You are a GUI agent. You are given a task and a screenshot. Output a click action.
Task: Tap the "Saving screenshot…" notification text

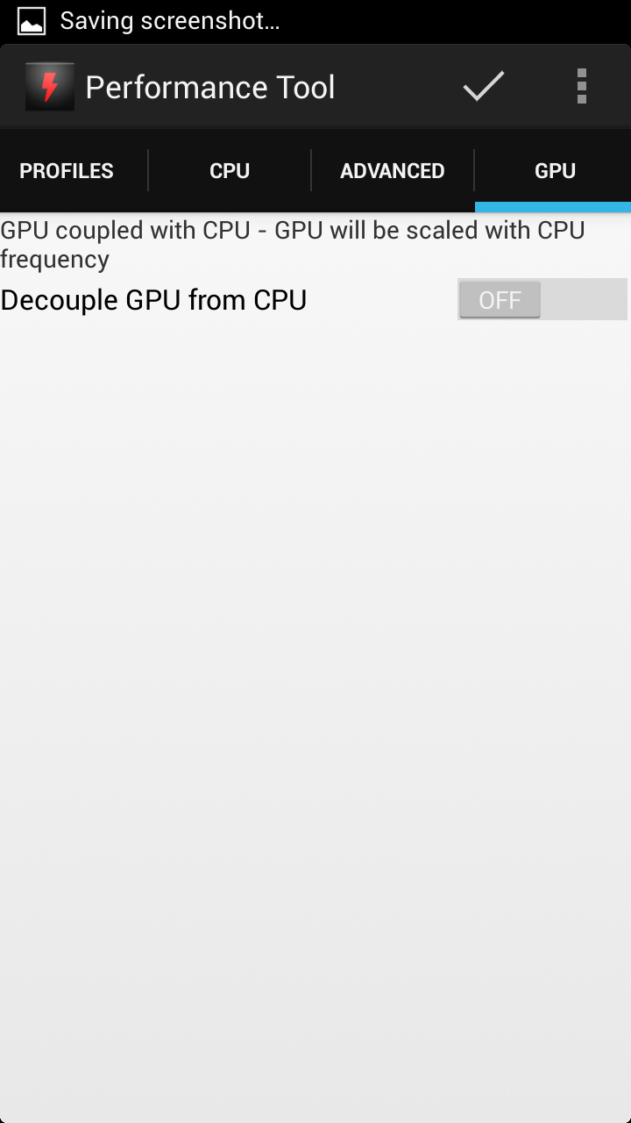point(170,21)
